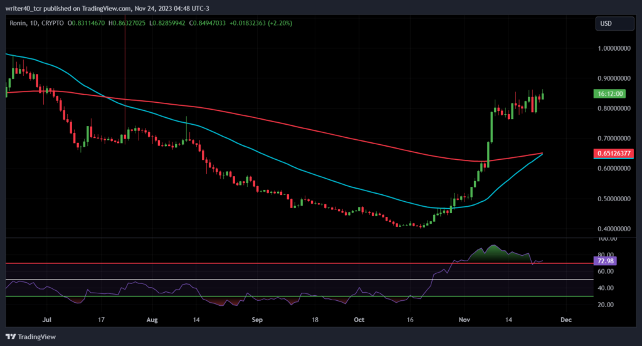Click the red 0.65126377 price label

613,153
